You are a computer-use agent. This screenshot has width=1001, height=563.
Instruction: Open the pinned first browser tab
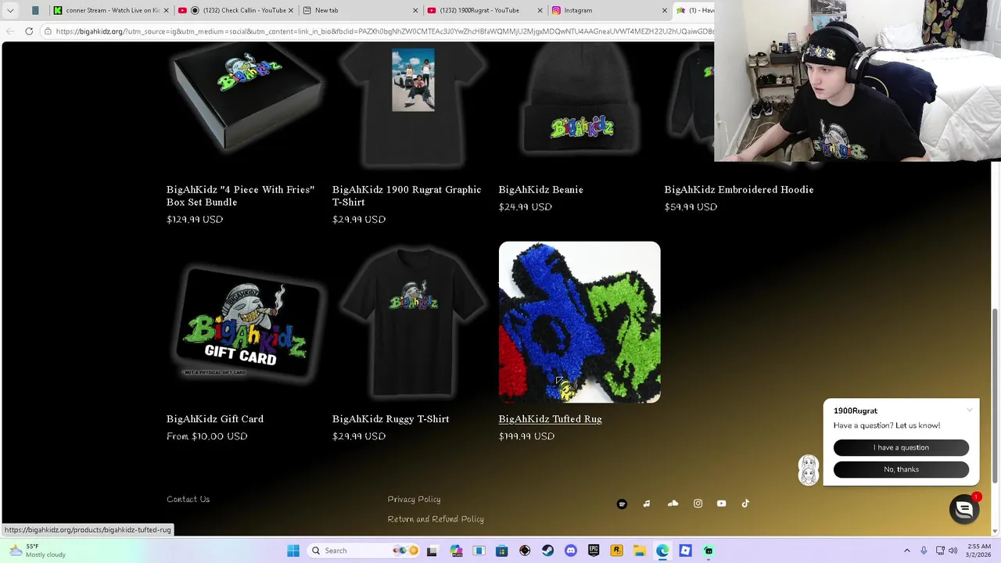tap(35, 10)
